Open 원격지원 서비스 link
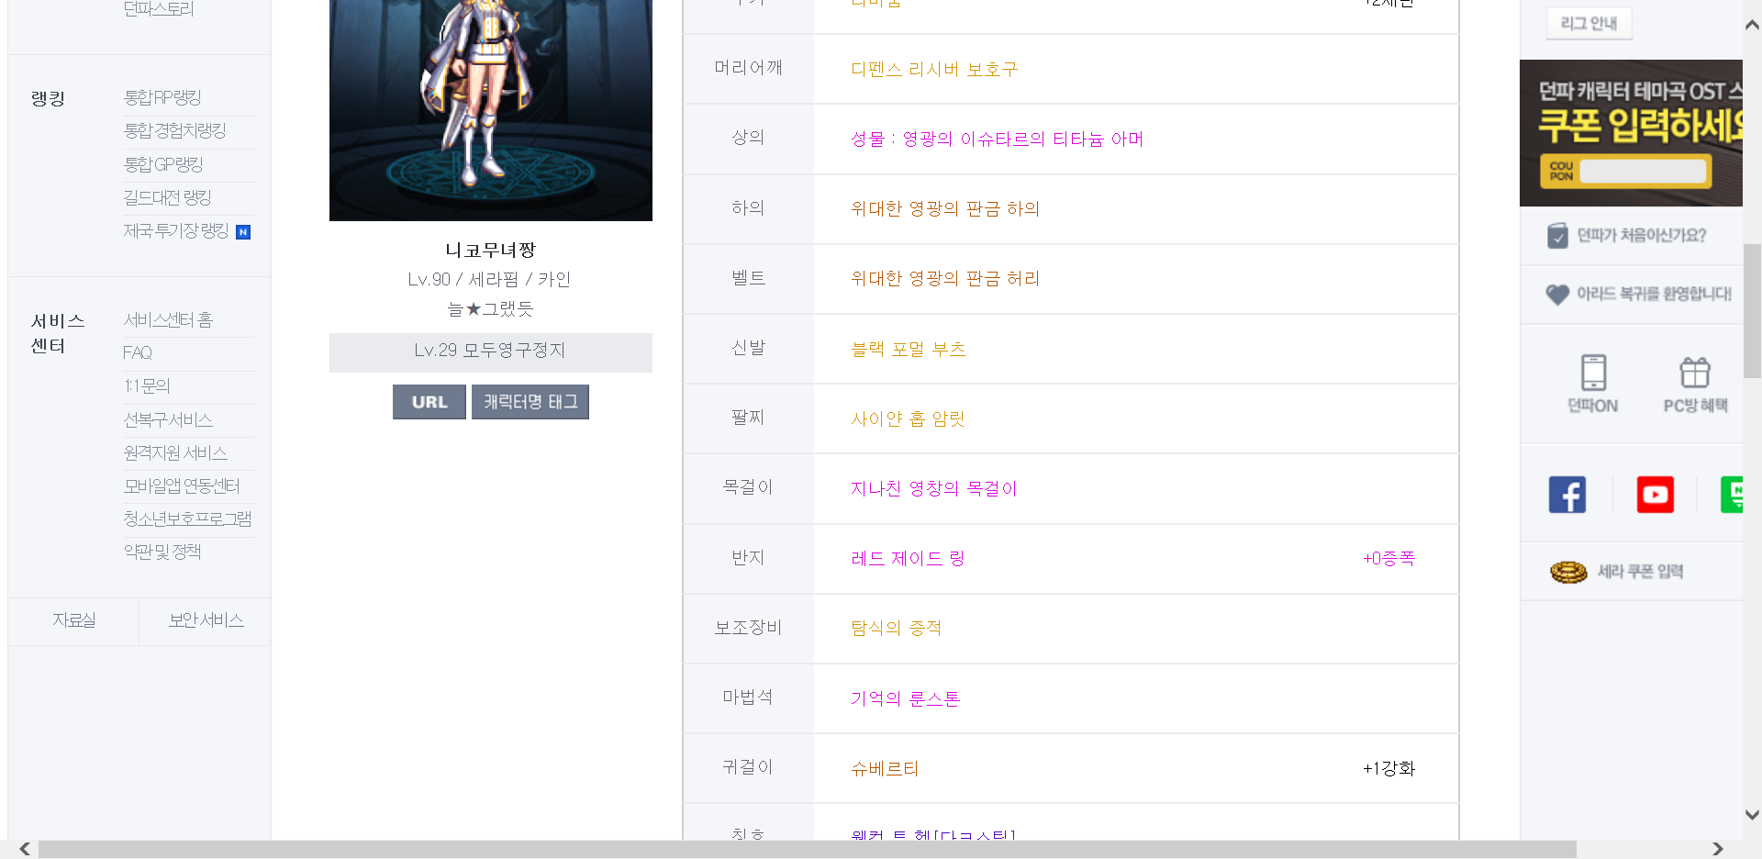The image size is (1762, 859). [175, 452]
